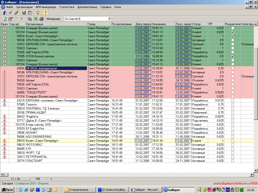Click the exit door icon in toolbar

[x=5, y=13]
